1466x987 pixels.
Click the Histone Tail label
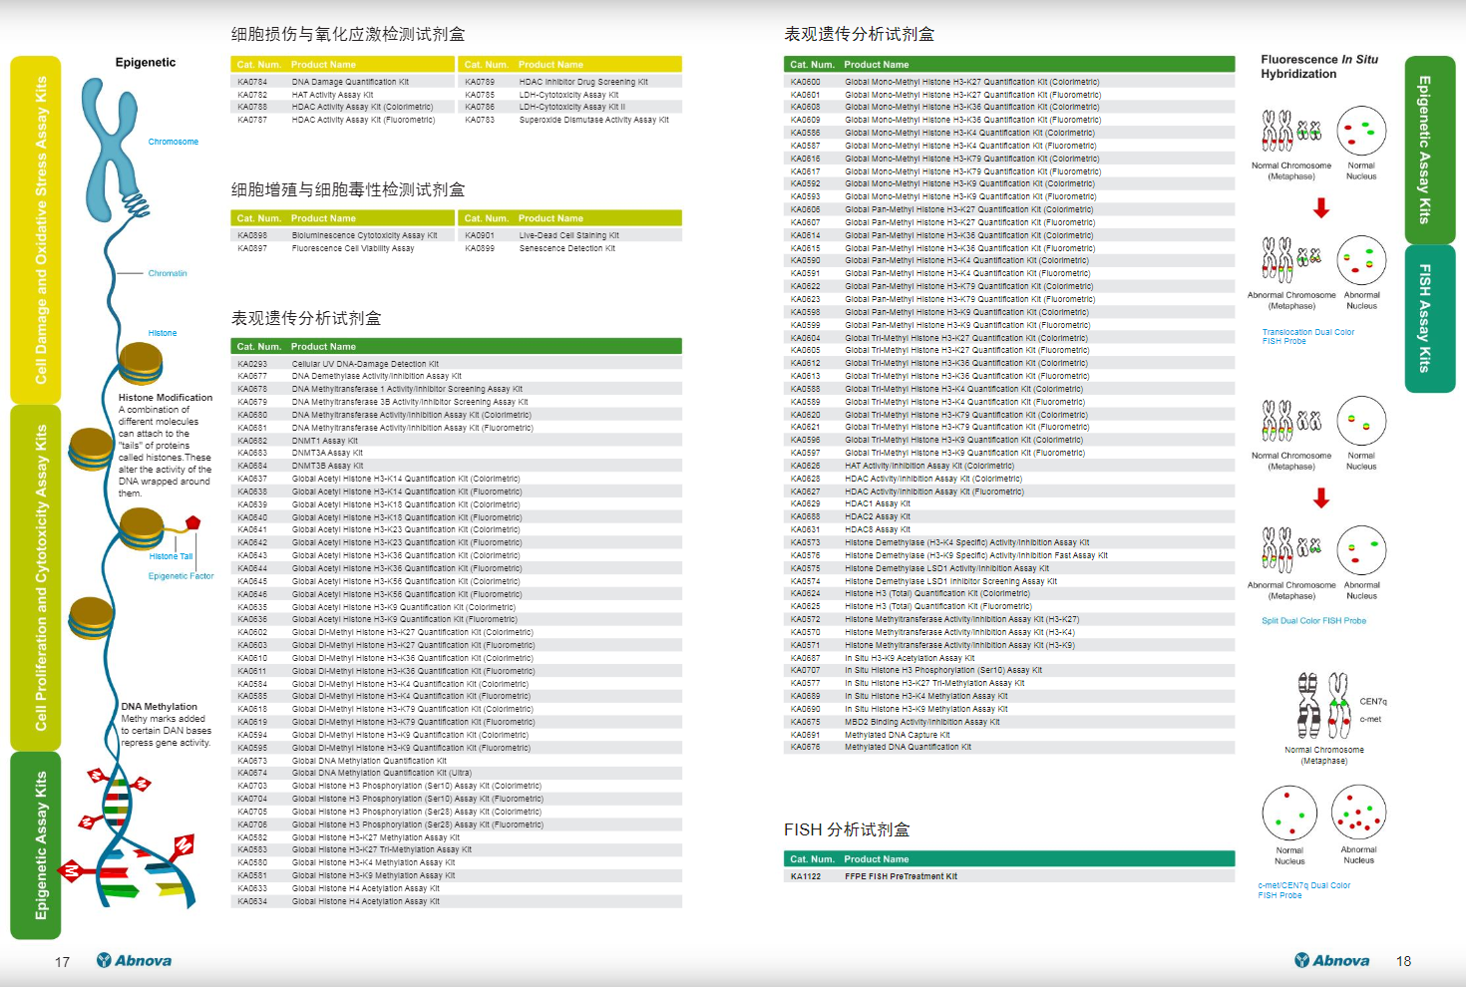(x=171, y=556)
